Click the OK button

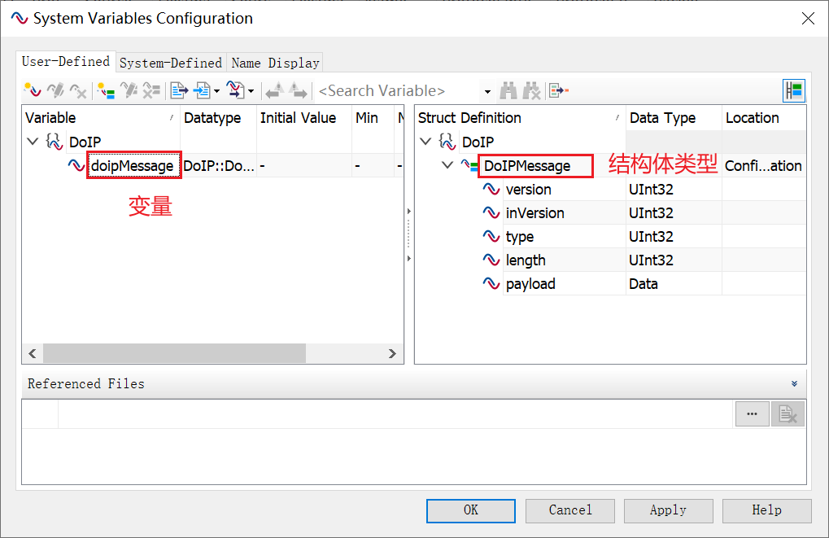[x=471, y=510]
